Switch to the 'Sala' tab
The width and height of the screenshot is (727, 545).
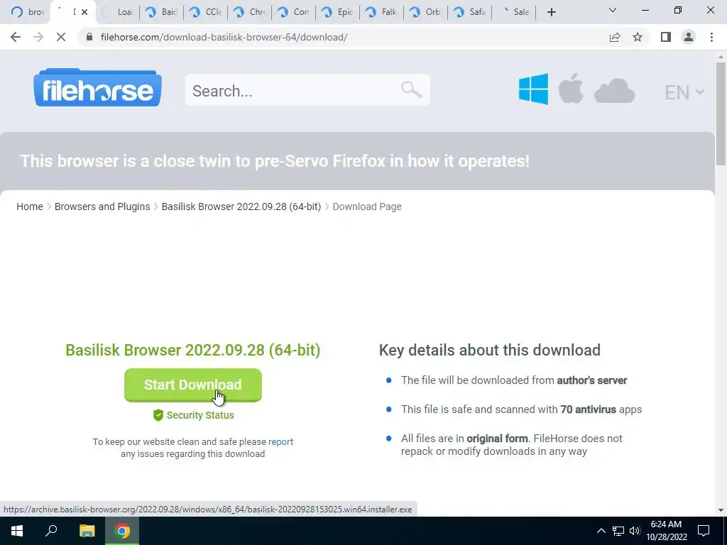point(513,12)
